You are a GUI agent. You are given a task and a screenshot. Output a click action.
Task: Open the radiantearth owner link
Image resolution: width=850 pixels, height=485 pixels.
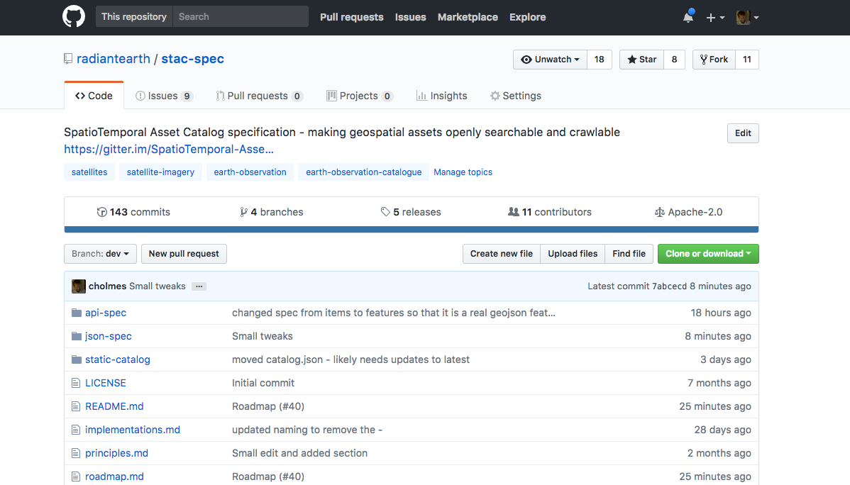[114, 59]
